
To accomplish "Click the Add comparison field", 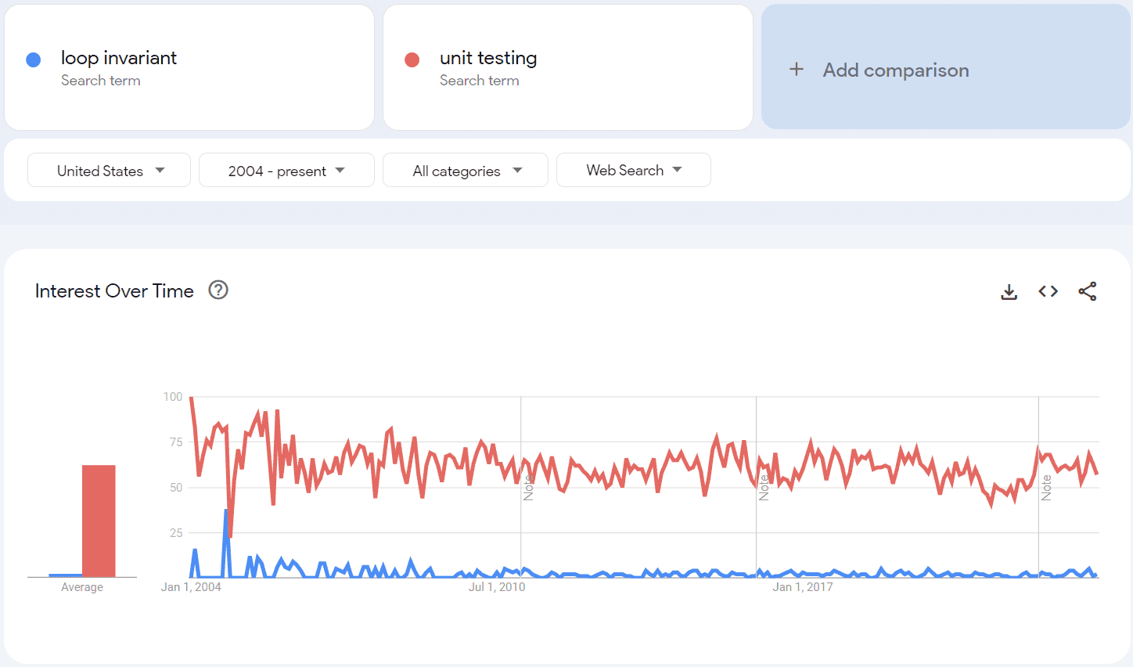I will (895, 70).
